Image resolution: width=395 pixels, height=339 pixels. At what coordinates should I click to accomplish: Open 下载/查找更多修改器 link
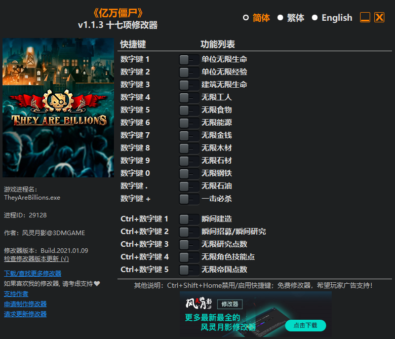[x=32, y=274]
